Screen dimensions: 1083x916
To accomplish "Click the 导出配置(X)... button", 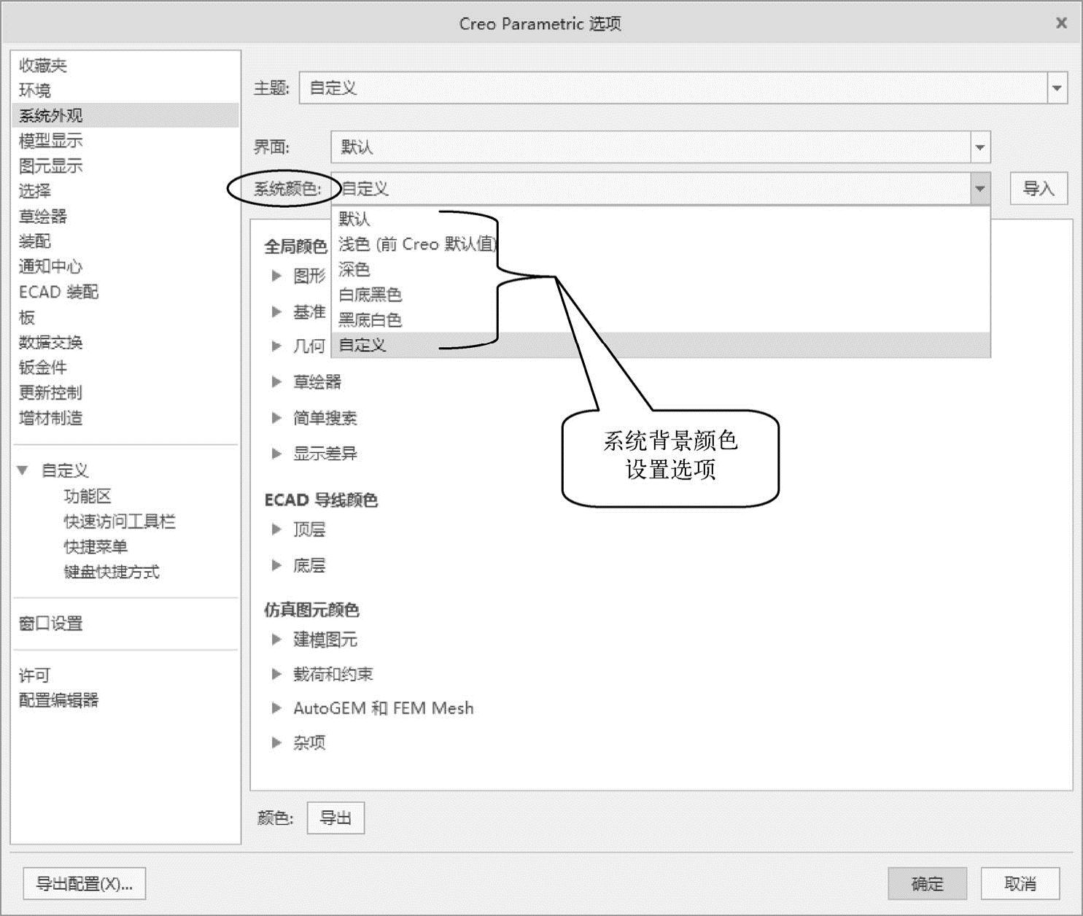I will click(85, 884).
